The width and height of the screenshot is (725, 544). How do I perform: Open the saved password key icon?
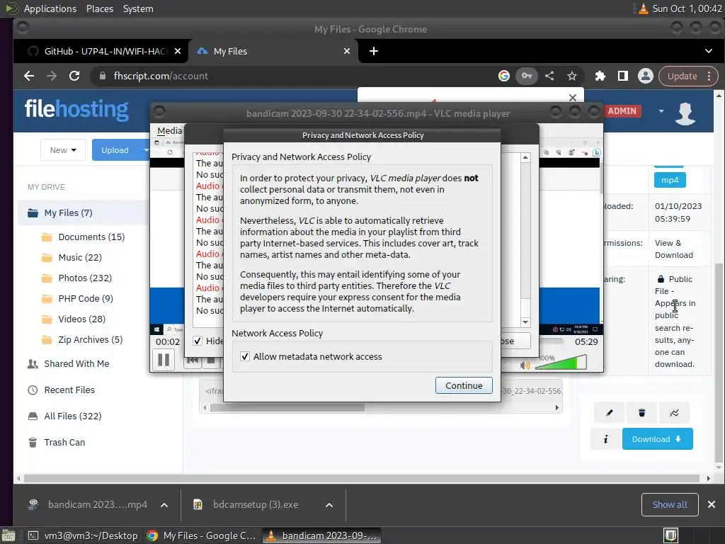coord(527,76)
